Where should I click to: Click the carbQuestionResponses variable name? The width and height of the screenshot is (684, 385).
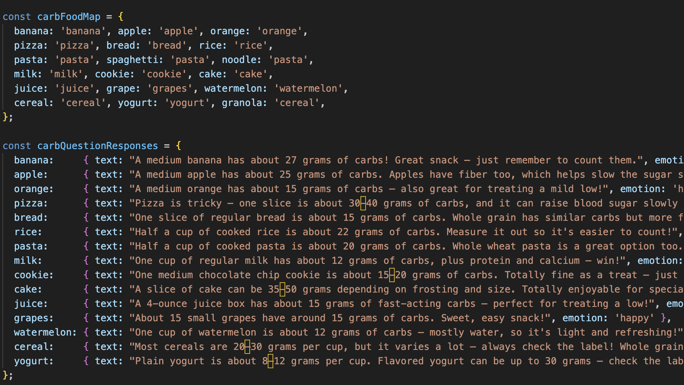click(x=97, y=146)
